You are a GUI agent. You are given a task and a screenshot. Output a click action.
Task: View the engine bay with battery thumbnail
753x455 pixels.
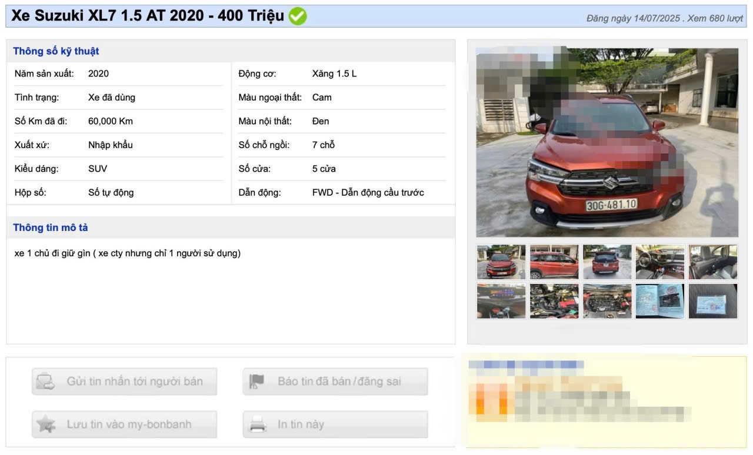click(554, 301)
